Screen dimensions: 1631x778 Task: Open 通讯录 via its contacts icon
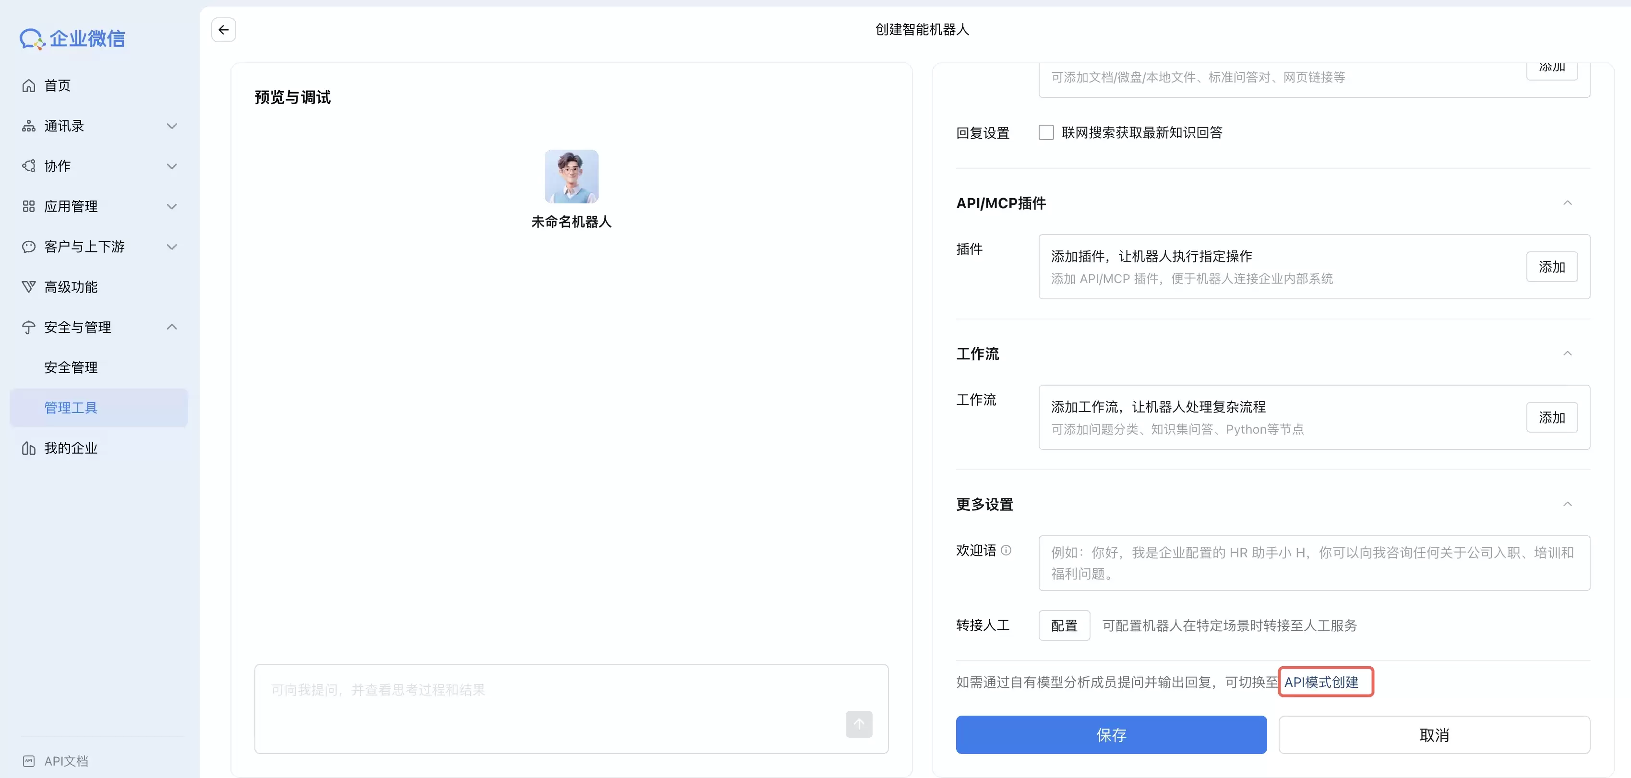[28, 125]
